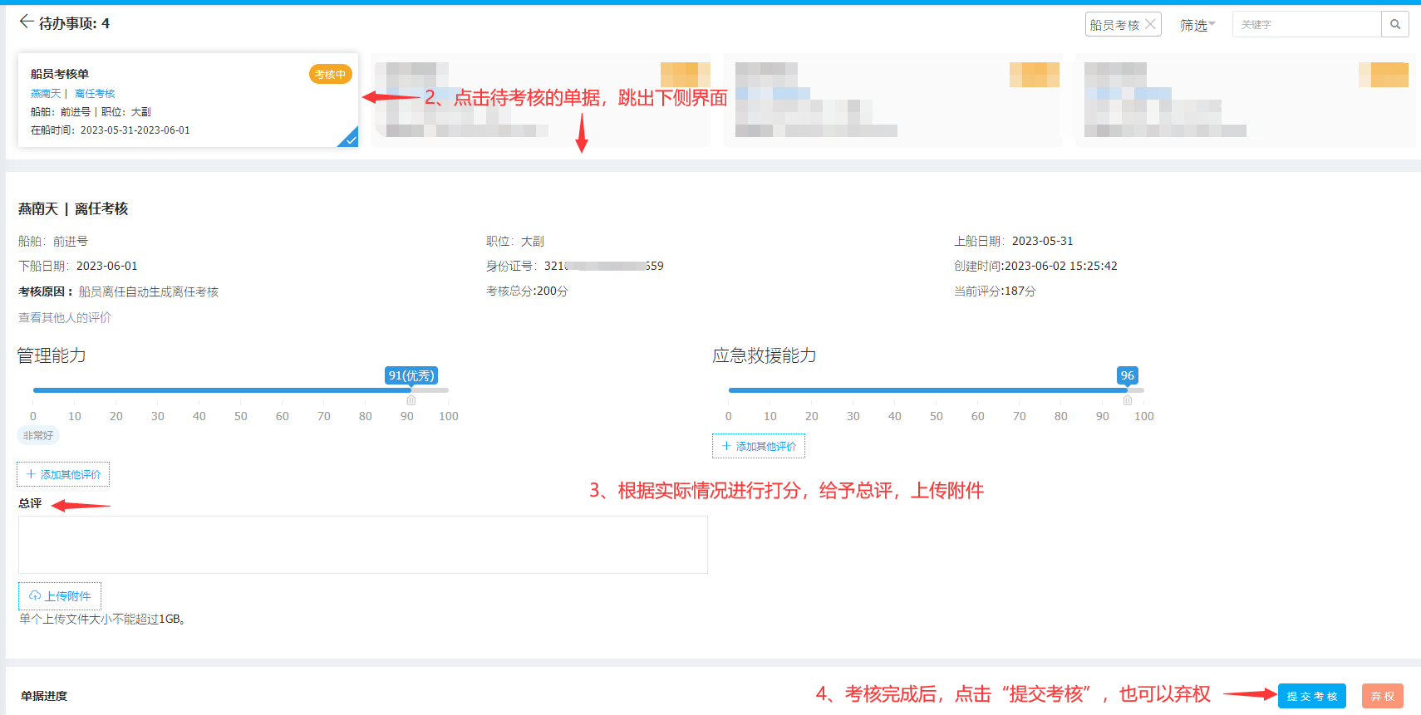
Task: Click into the 总评 text area
Action: coord(363,545)
